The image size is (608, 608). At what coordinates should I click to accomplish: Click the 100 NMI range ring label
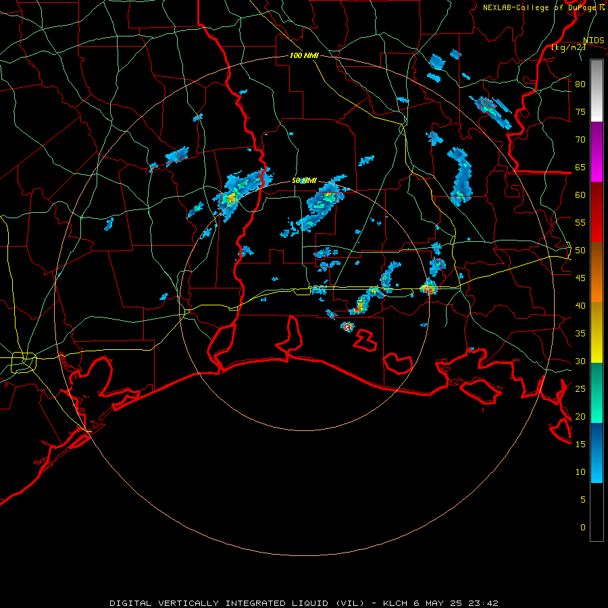pyautogui.click(x=304, y=55)
